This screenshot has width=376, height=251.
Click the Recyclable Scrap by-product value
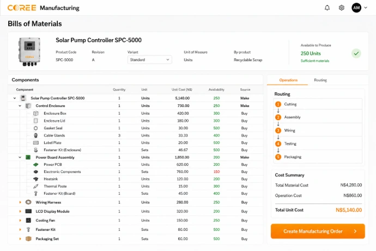pyautogui.click(x=248, y=60)
